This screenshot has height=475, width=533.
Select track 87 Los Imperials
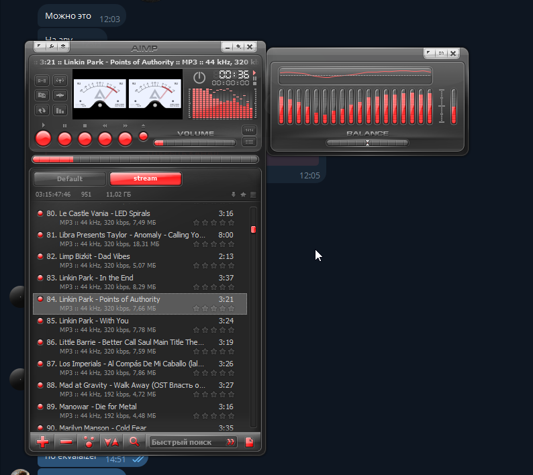coord(140,368)
